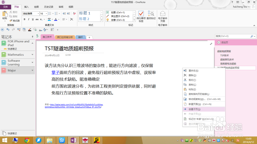Create a new section with the plus tab

89,37
